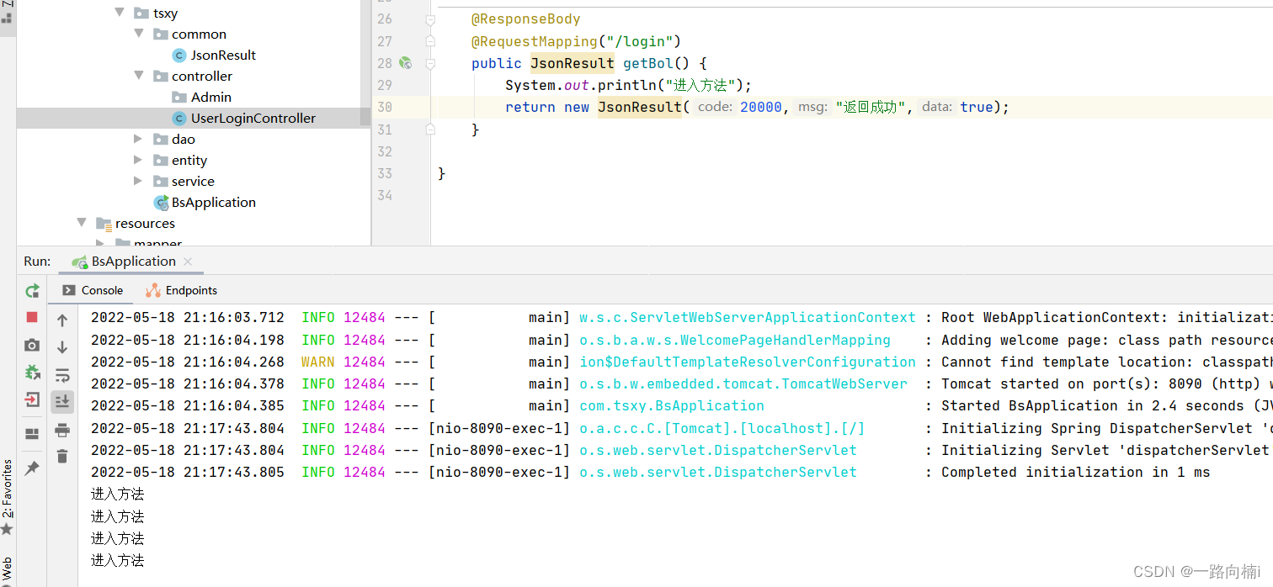This screenshot has height=587, width=1273.
Task: Click the resources folder icon
Action: coord(104,224)
